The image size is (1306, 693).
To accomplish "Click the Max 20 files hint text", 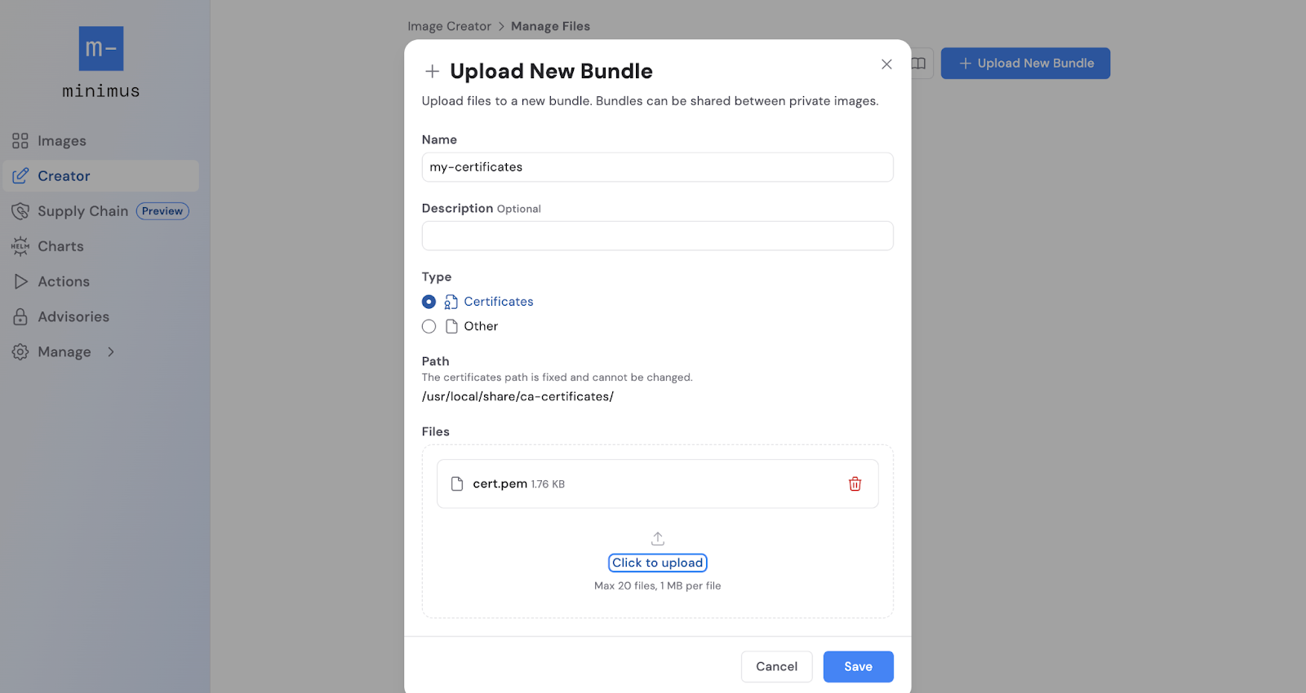I will [658, 585].
